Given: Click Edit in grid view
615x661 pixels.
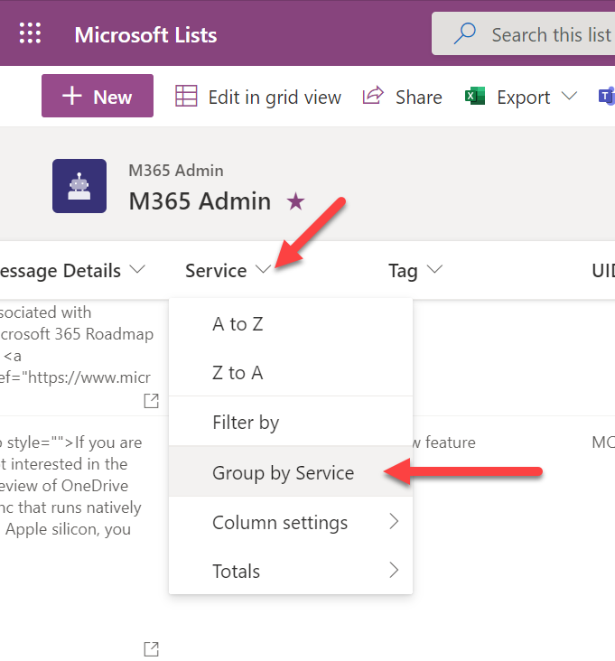Looking at the screenshot, I should [258, 97].
